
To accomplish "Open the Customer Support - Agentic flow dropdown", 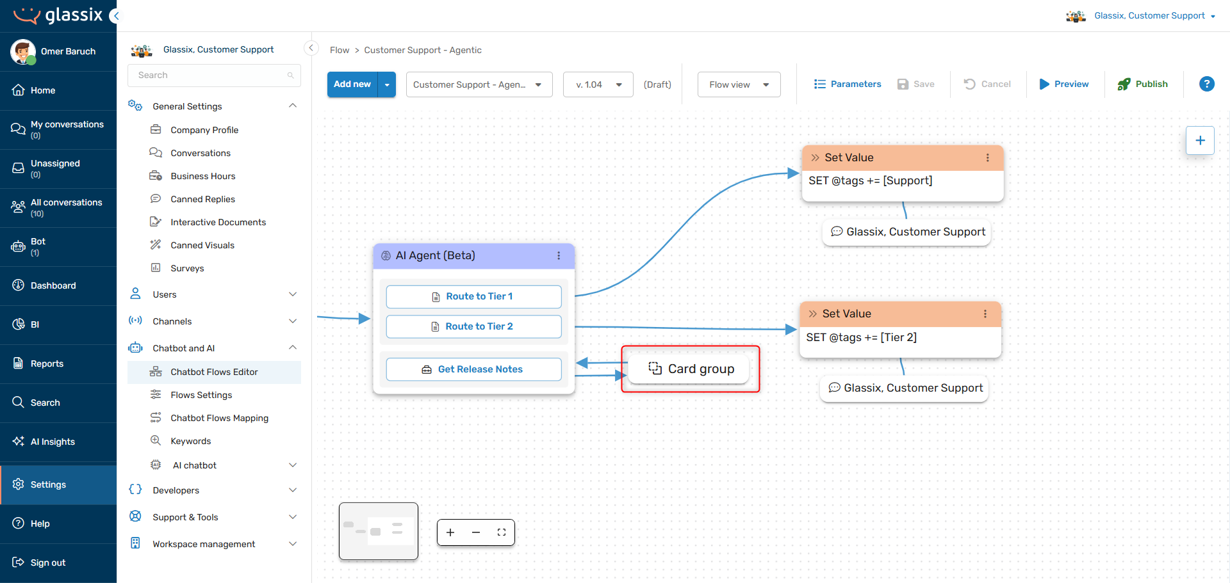I will click(479, 84).
